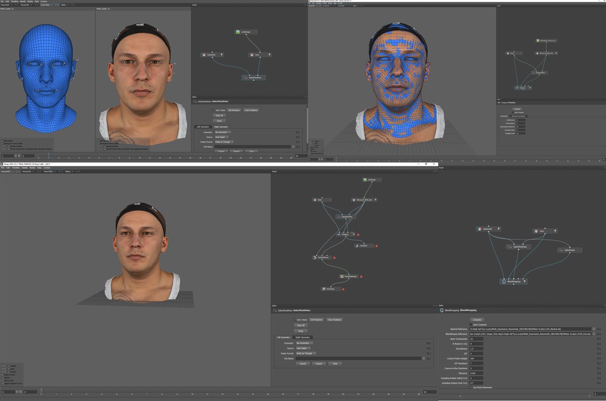606x401 pixels.
Task: Select Marcus_01_RAW_Scan node in bottom-left window graph
Action: [364, 200]
